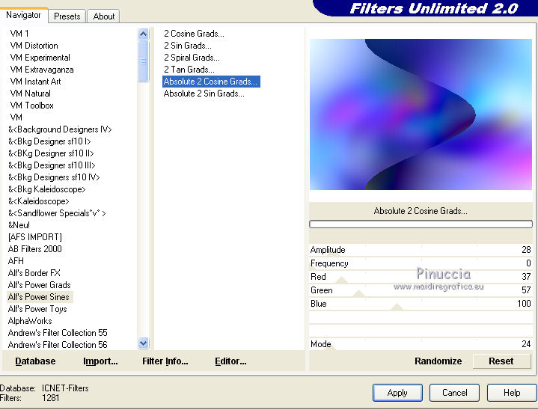Select the &<BKg Designer sf10 II> category
Image resolution: width=538 pixels, height=410 pixels.
coord(51,153)
